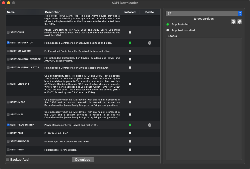Click the SSDT-CPUR AMD B550 description
250x169 pixels.
point(82,33)
